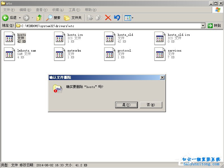The width and height of the screenshot is (224, 168).
Task: Select the services file icon
Action: pyautogui.click(x=160, y=54)
